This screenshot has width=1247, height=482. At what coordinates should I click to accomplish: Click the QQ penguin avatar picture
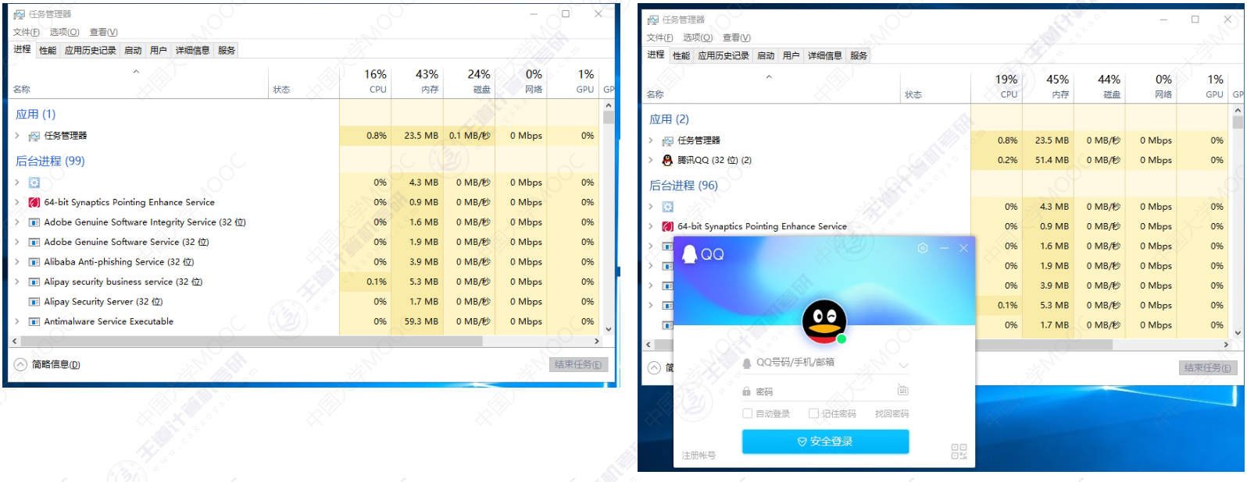point(824,321)
